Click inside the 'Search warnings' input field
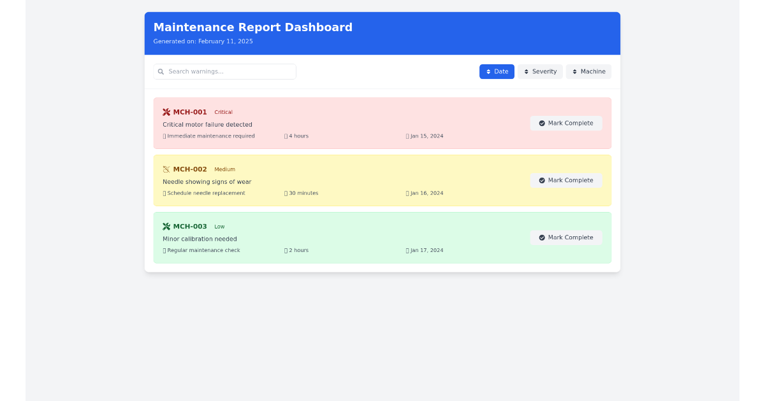 229,71
